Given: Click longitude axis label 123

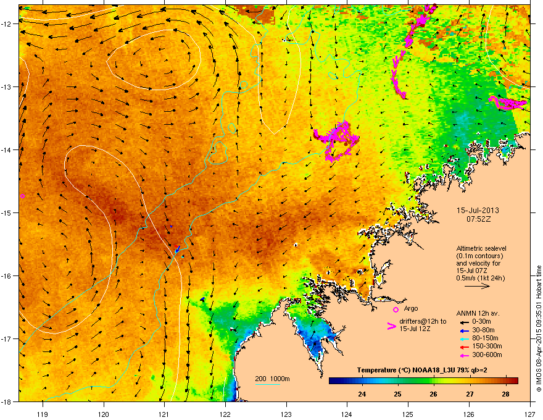Looking at the screenshot, I should coord(286,414).
